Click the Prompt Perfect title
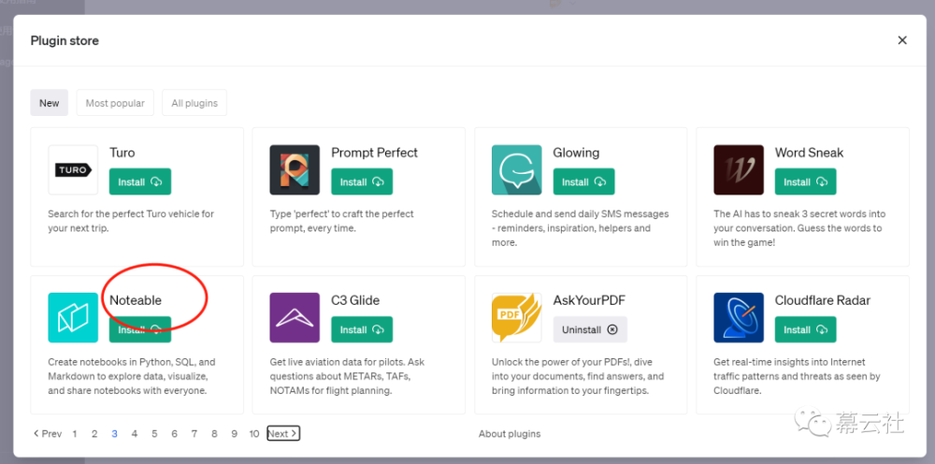Image resolution: width=935 pixels, height=464 pixels. tap(375, 152)
